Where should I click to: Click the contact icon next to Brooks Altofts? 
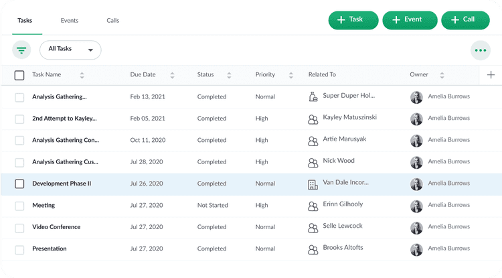tap(313, 249)
